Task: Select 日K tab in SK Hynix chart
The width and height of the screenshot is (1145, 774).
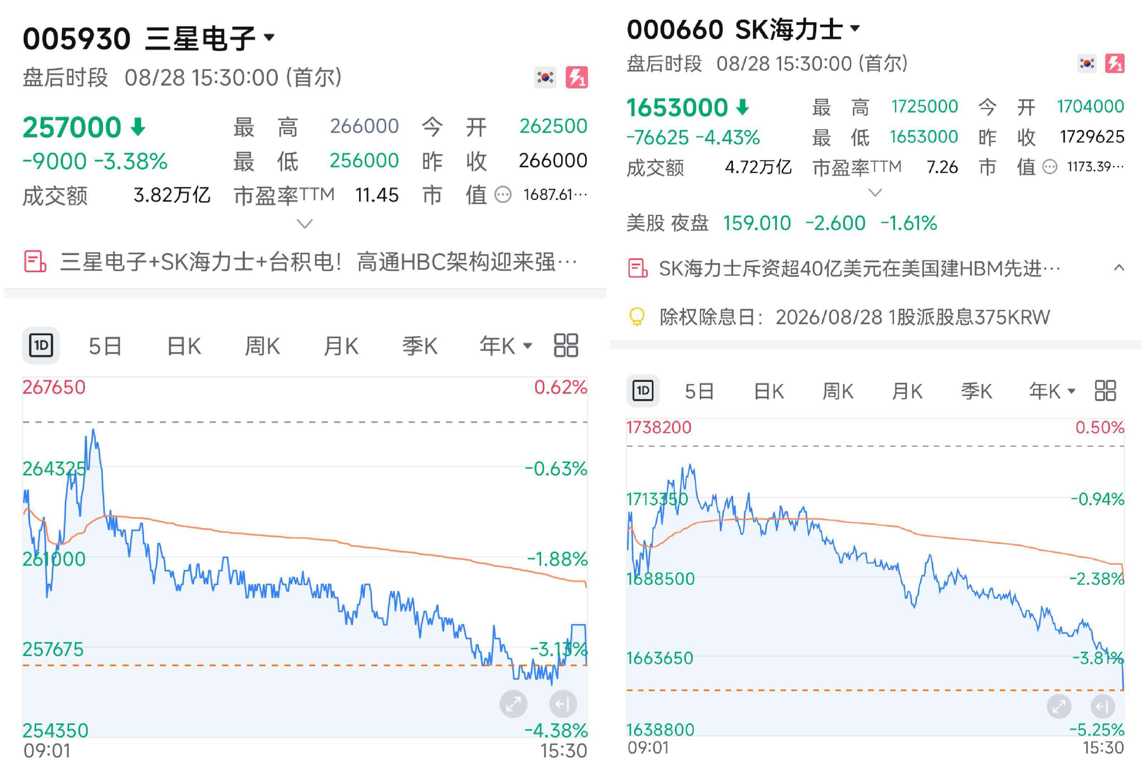Action: pos(769,391)
